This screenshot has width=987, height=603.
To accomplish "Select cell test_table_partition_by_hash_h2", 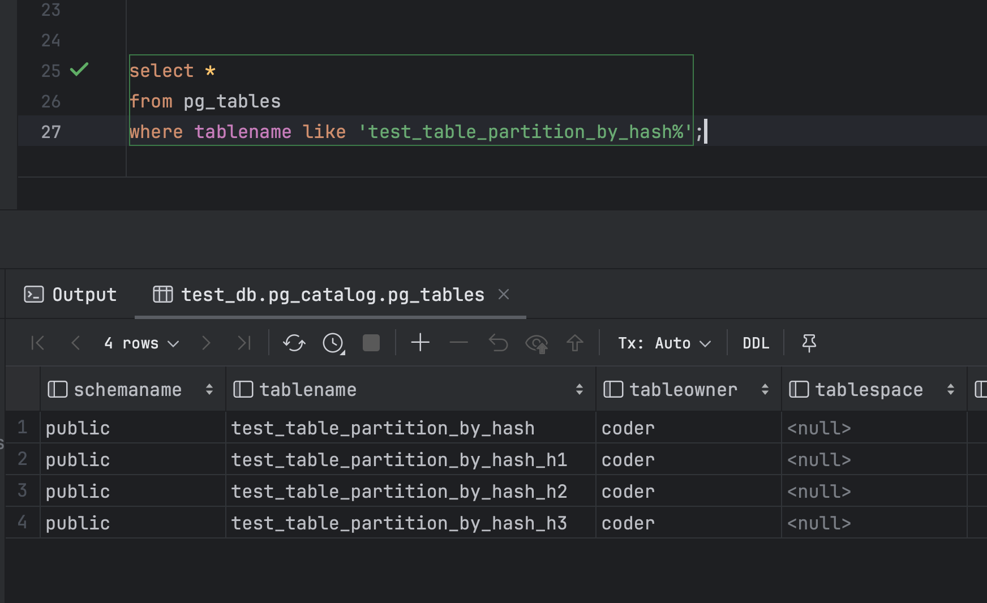I will [x=411, y=491].
